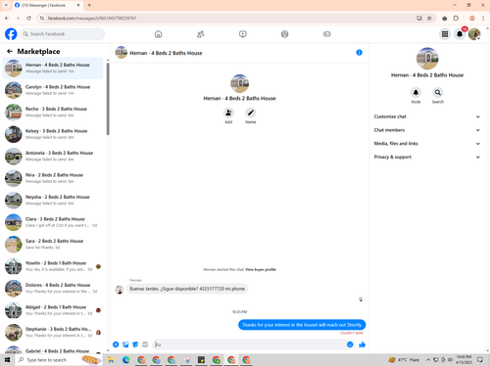
Task: Attach a file with photo icon
Action: tap(125, 344)
